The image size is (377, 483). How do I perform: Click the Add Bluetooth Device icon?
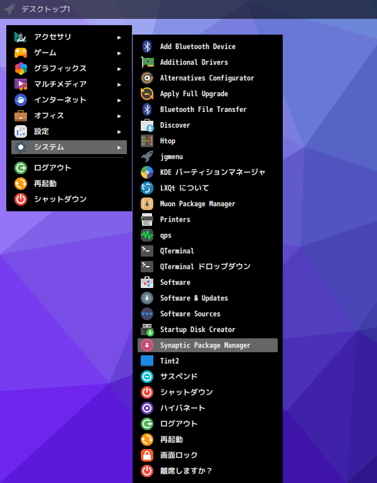[x=147, y=47]
